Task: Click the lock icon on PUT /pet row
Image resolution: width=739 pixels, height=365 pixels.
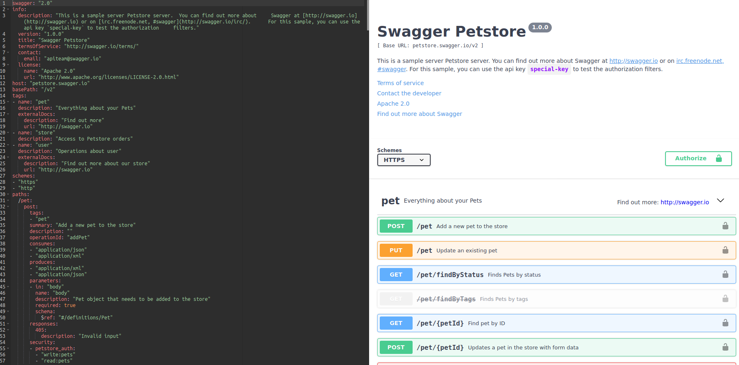Action: [725, 250]
